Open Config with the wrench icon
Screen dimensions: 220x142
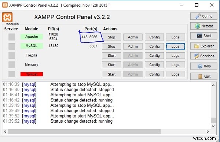204,16
